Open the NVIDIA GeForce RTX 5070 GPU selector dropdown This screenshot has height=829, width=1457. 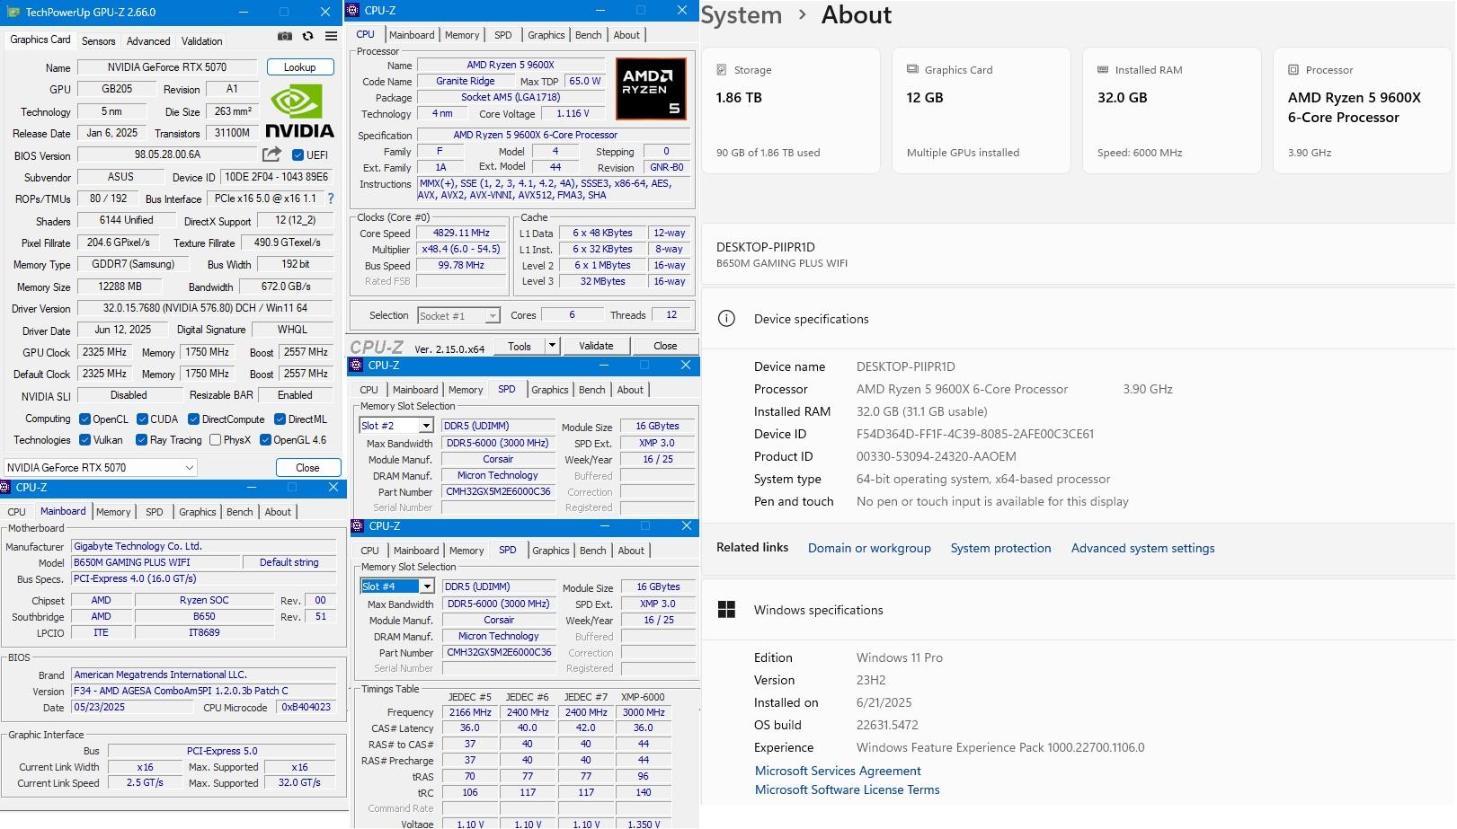pyautogui.click(x=100, y=468)
